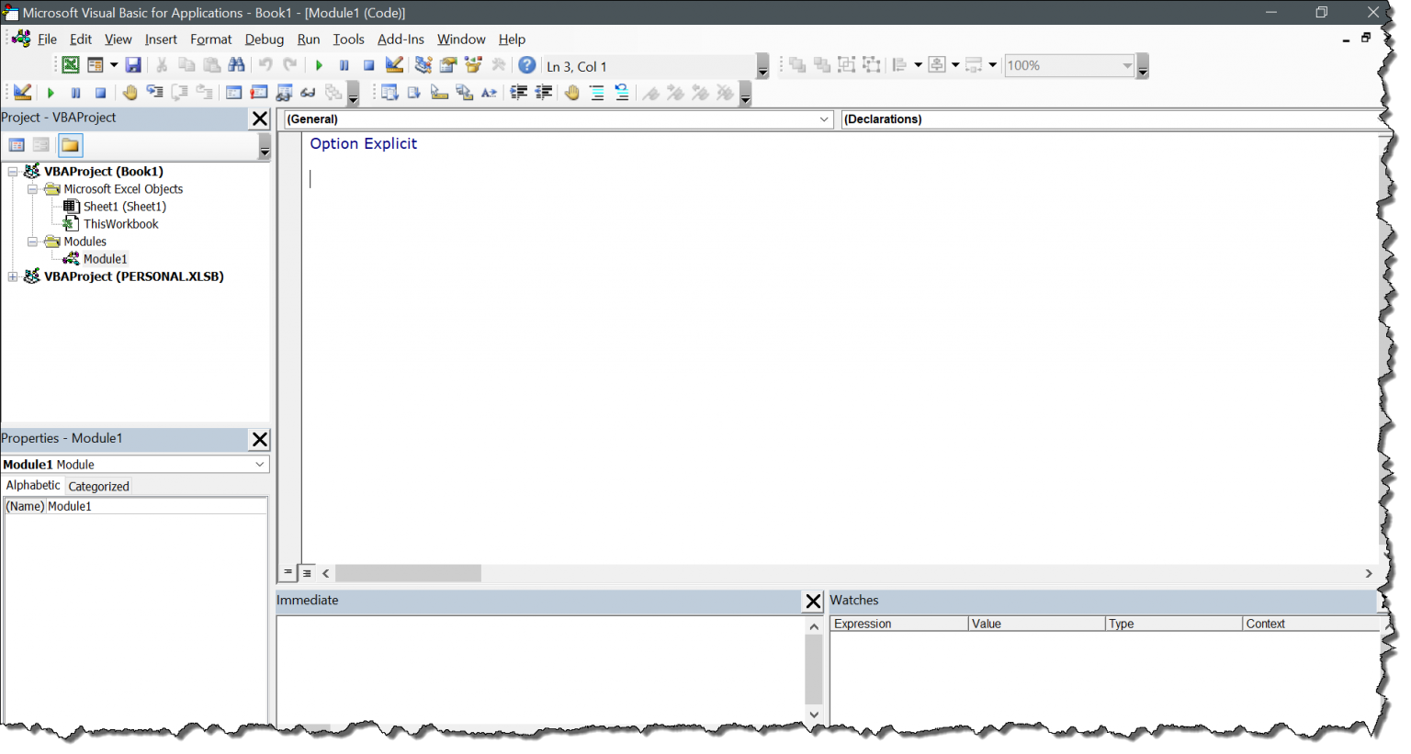The height and width of the screenshot is (754, 1411).
Task: Click the Help question mark icon
Action: coord(526,64)
